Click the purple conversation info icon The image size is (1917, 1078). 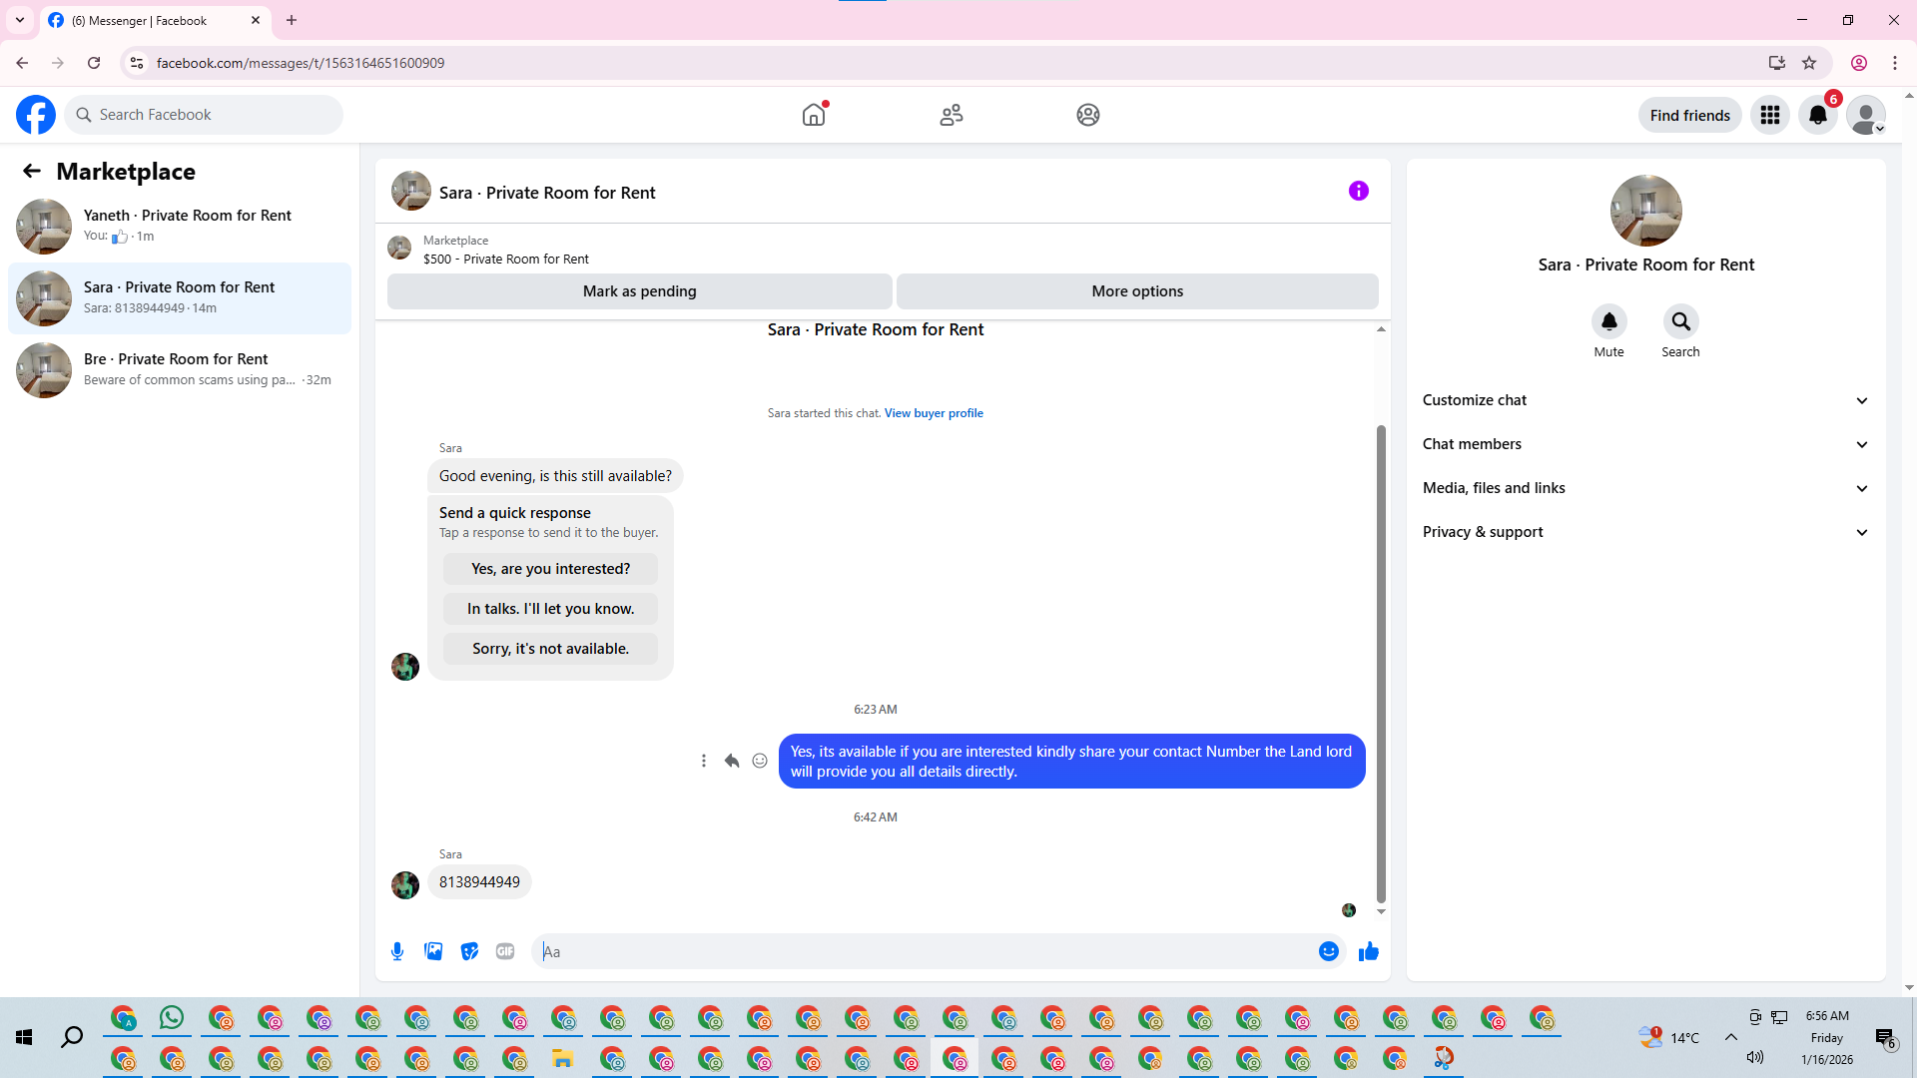(x=1358, y=191)
